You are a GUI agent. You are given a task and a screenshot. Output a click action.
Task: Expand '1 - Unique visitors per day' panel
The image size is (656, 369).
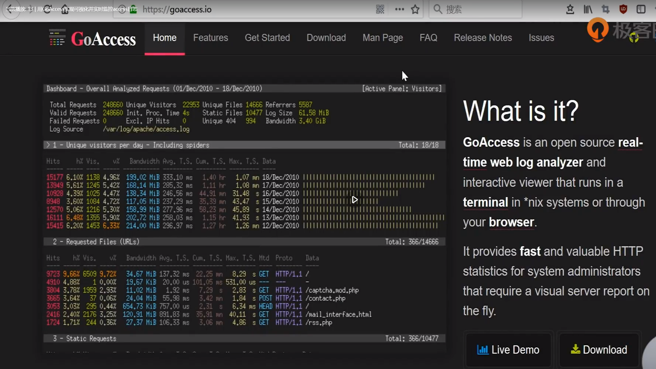pyautogui.click(x=244, y=145)
